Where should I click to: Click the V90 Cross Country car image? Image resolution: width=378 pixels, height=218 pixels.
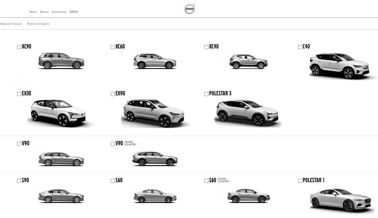tap(155, 159)
